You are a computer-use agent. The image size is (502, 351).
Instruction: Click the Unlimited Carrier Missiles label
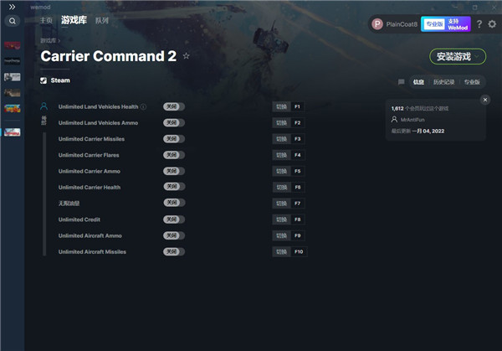tap(91, 139)
